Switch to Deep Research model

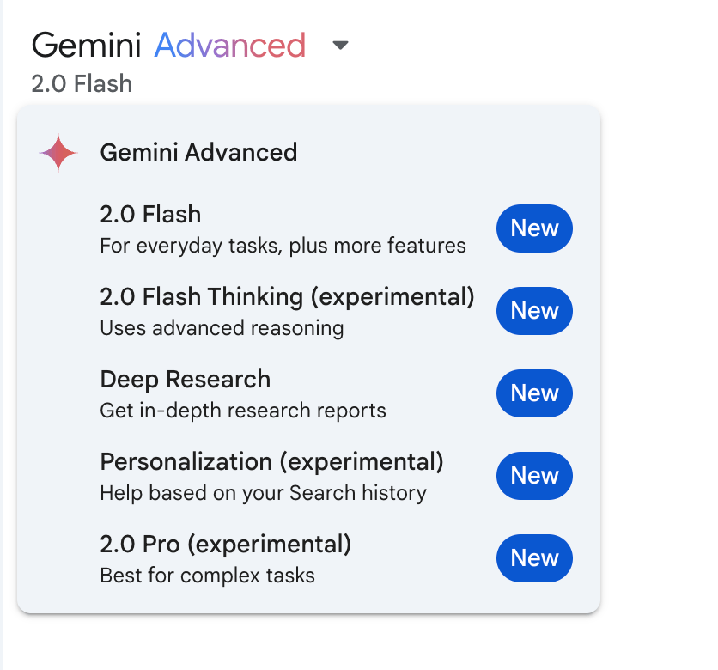click(x=185, y=380)
